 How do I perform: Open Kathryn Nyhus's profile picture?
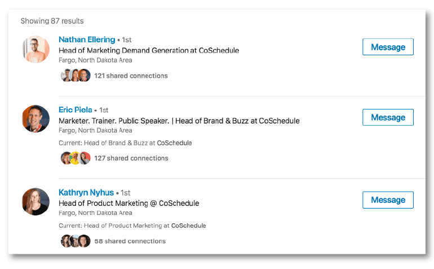click(36, 201)
